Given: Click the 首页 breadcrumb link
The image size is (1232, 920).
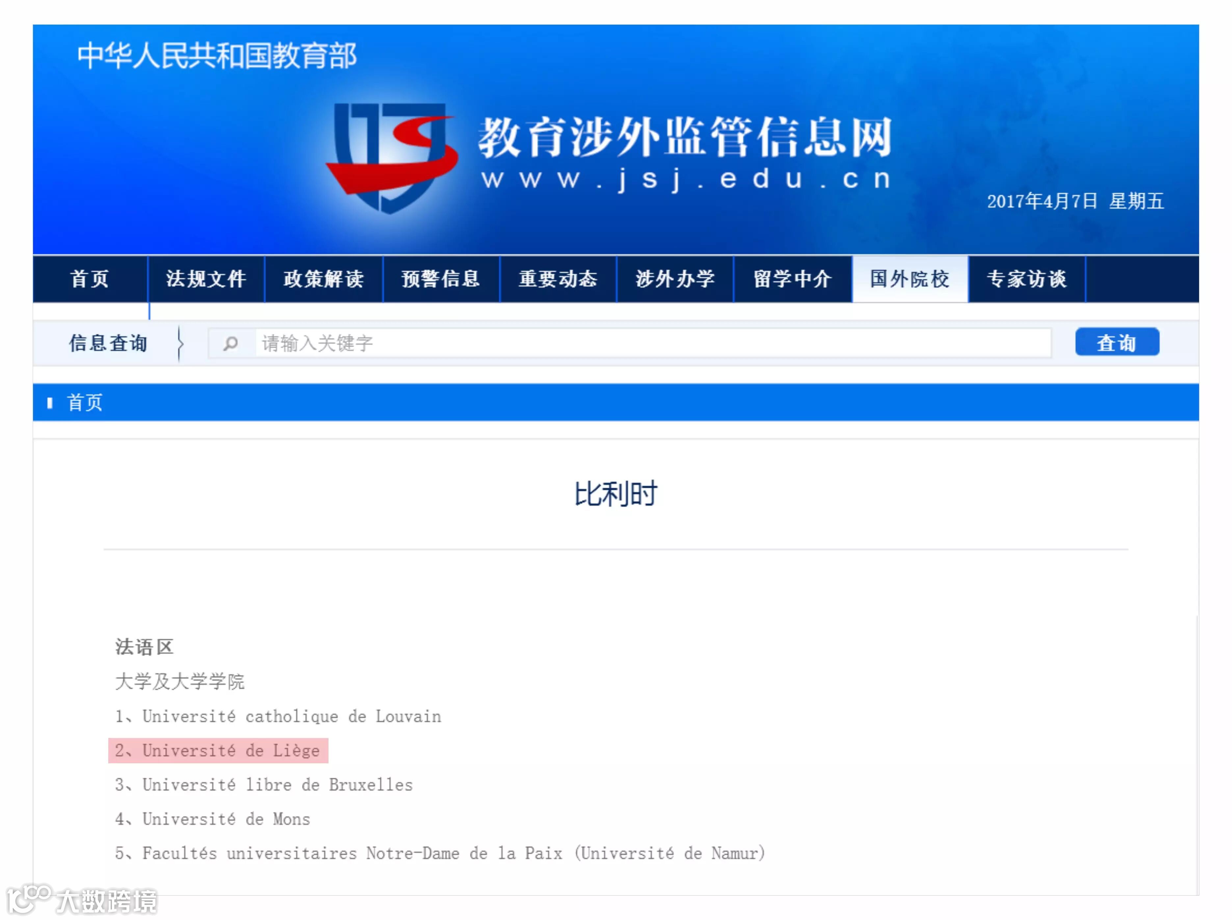Looking at the screenshot, I should 85,402.
